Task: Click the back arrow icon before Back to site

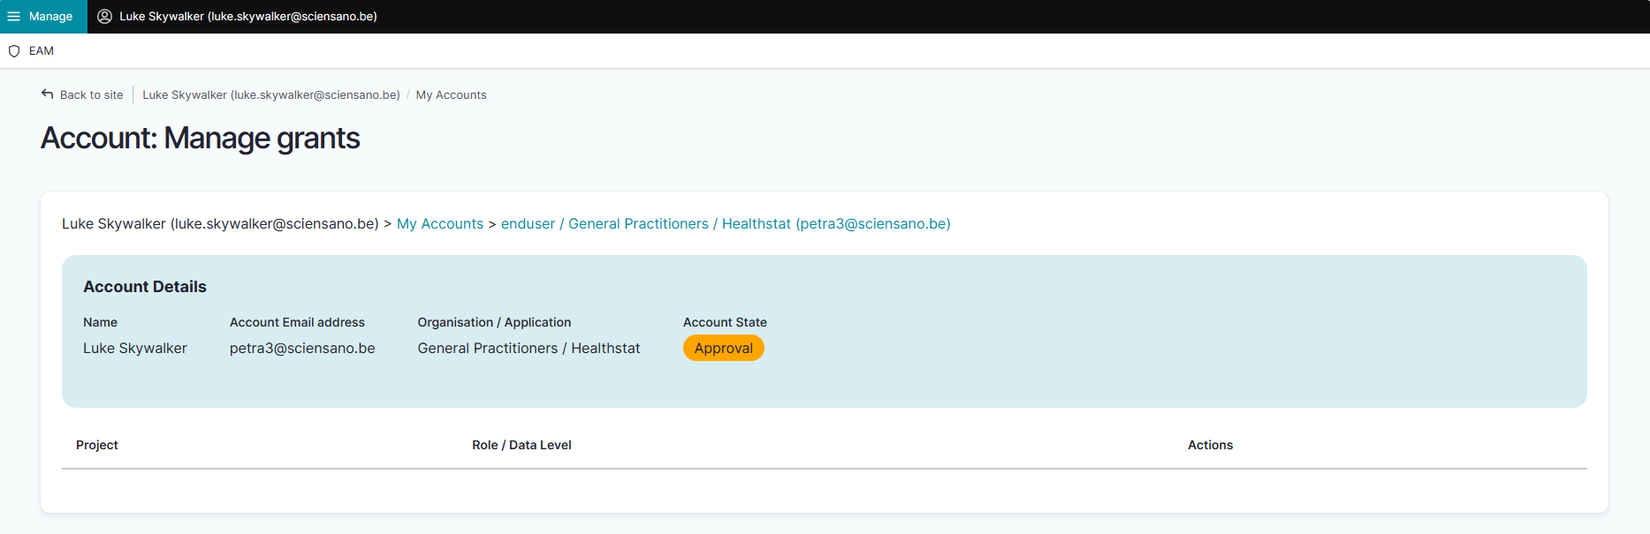Action: 48,94
